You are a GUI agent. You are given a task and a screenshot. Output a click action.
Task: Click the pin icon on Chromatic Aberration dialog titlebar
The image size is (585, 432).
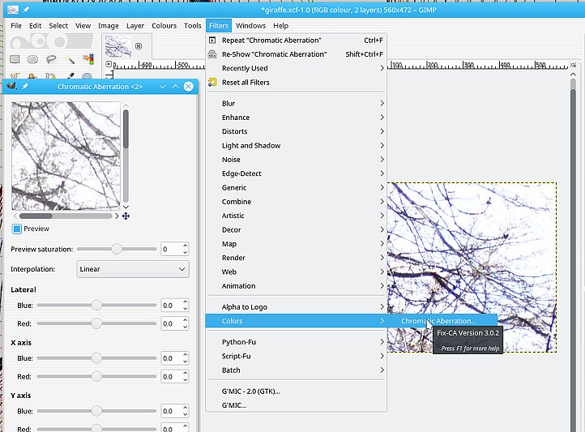click(25, 87)
